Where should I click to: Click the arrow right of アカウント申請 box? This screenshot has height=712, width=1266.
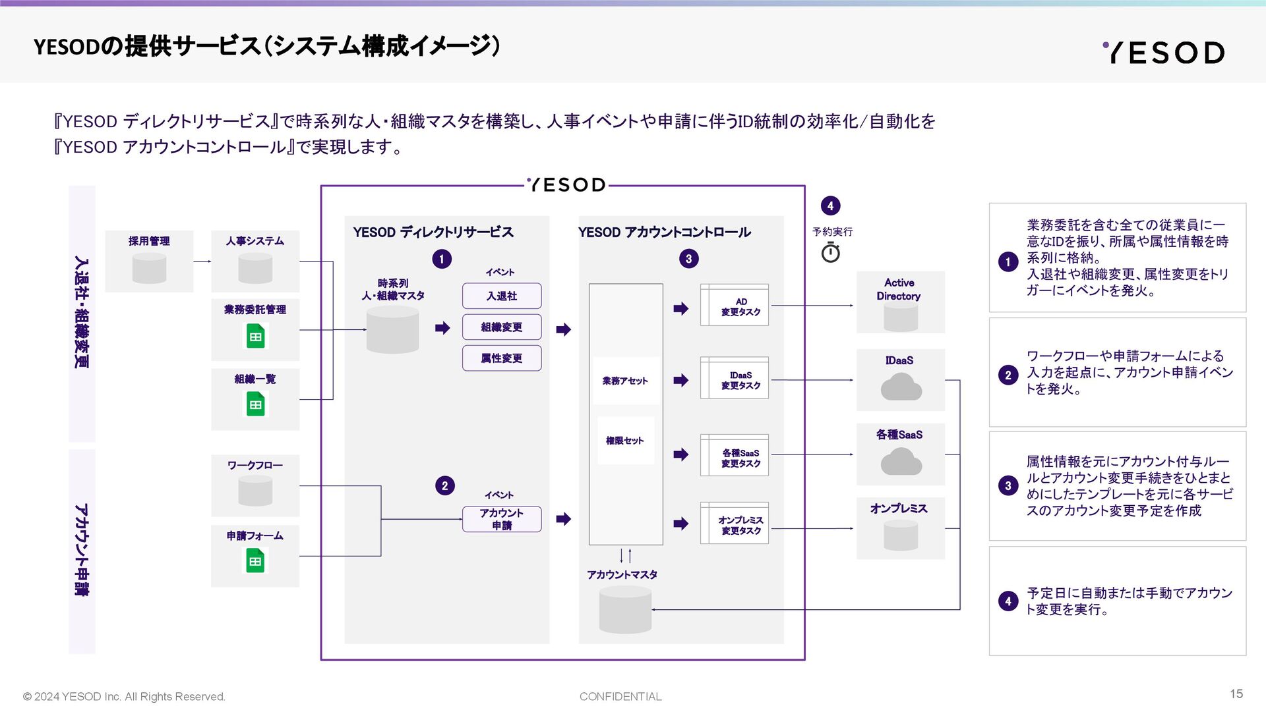click(x=564, y=519)
